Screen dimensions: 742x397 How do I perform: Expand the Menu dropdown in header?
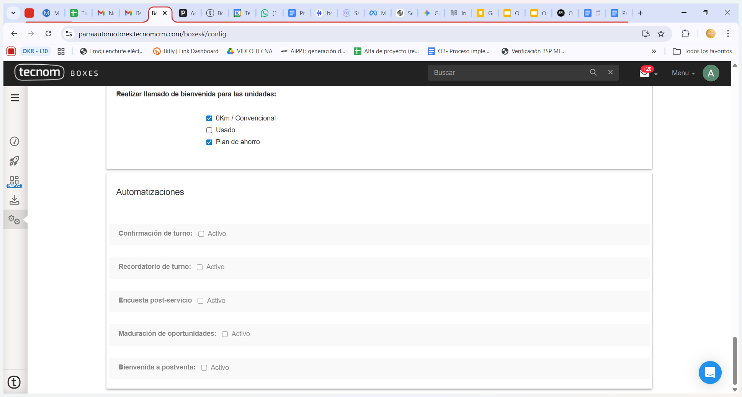tap(683, 73)
